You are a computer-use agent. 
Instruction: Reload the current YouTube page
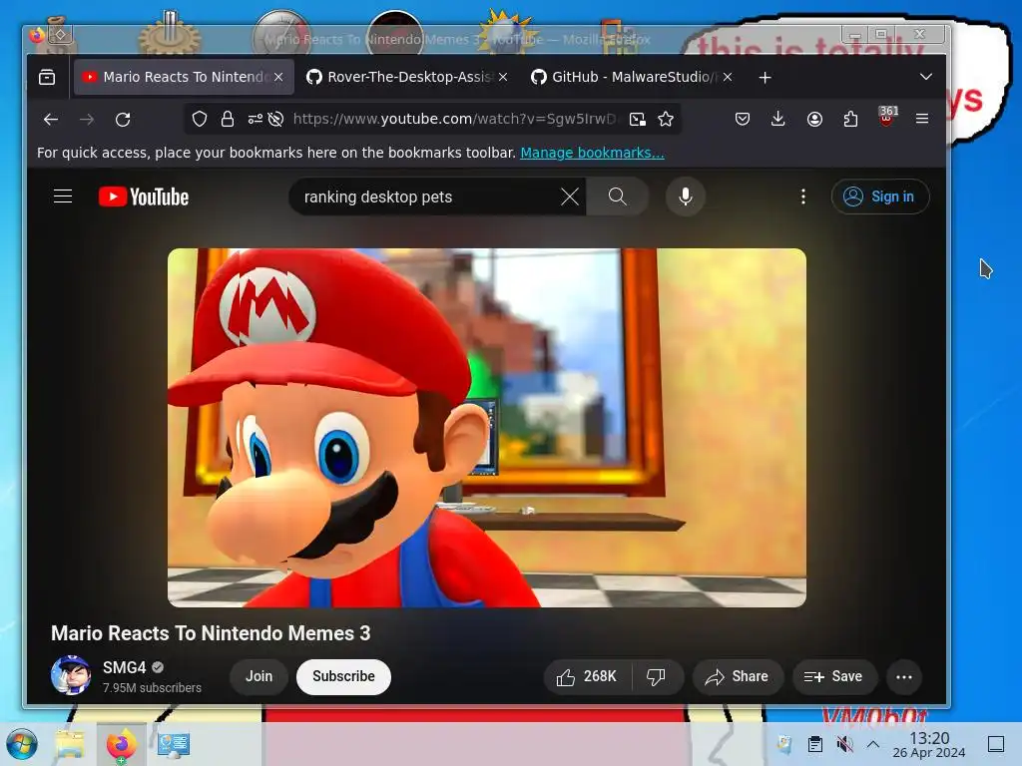123,120
